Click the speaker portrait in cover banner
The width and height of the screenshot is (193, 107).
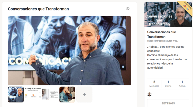point(181,17)
